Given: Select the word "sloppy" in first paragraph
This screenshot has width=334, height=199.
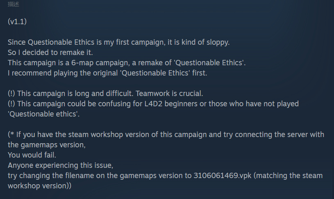Looking at the screenshot, I should 229,42.
